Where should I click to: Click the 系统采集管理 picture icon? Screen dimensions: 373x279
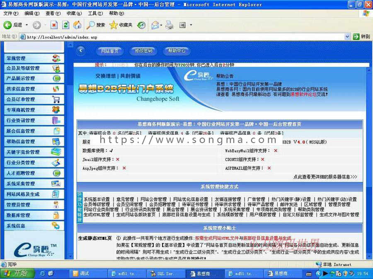(x=56, y=184)
